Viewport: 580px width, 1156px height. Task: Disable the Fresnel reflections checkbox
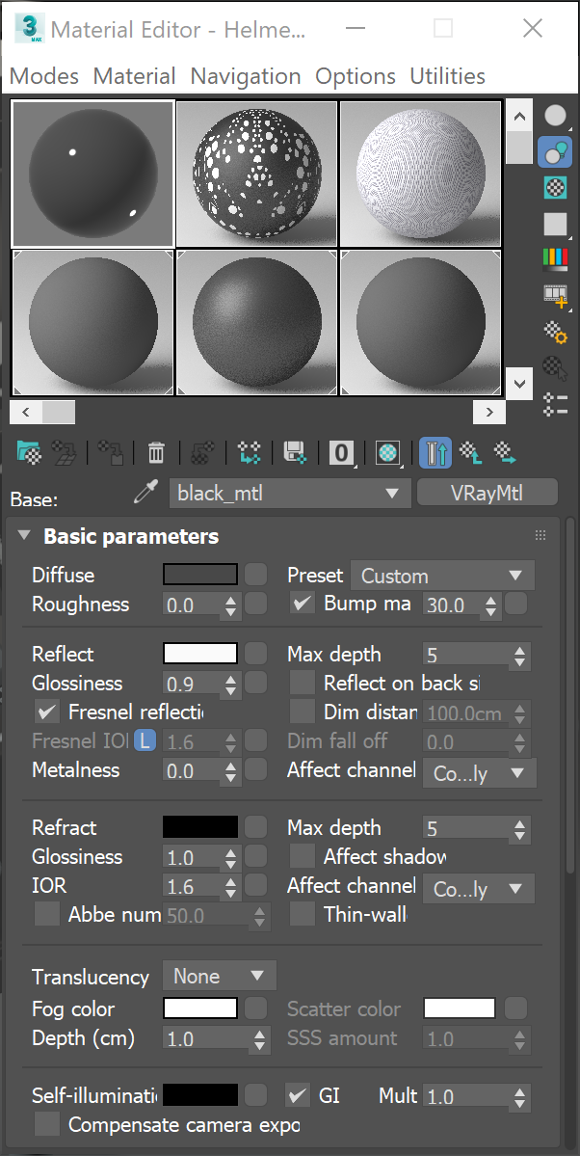point(46,712)
